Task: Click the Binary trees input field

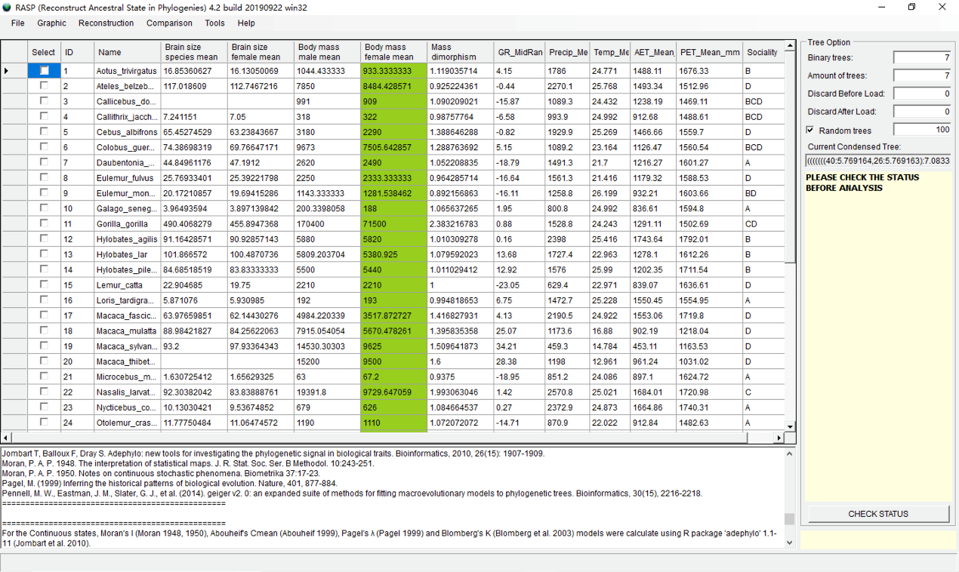Action: point(923,57)
